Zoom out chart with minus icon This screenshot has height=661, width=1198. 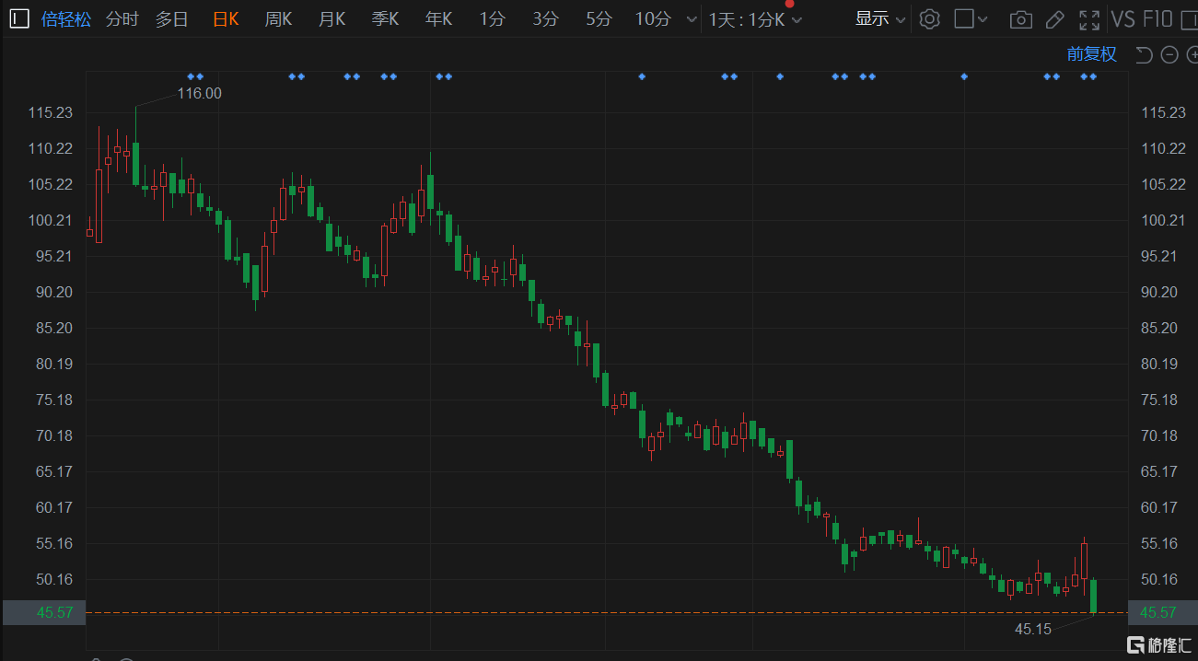(1169, 55)
